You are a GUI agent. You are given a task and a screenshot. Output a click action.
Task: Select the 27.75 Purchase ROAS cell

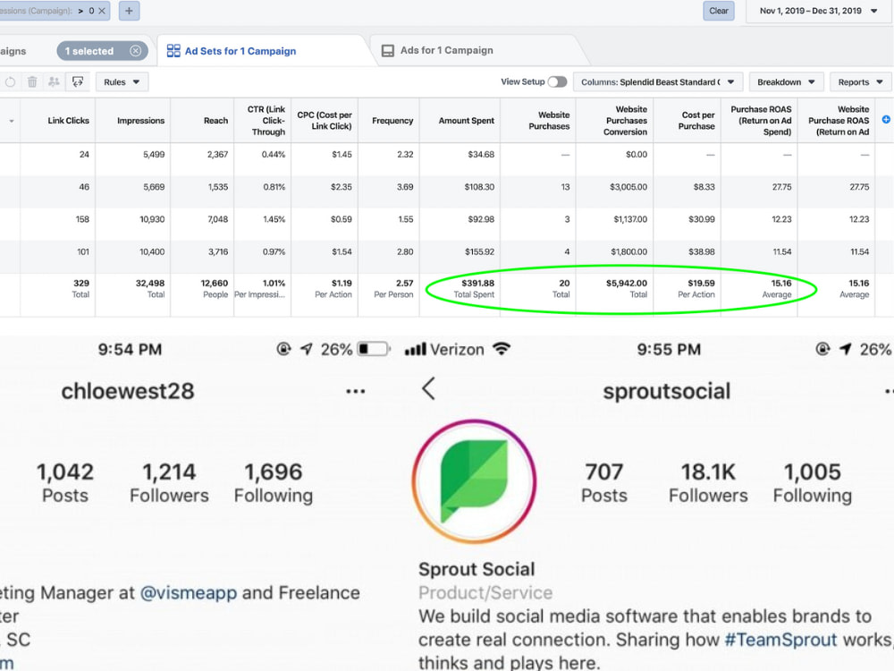(781, 187)
